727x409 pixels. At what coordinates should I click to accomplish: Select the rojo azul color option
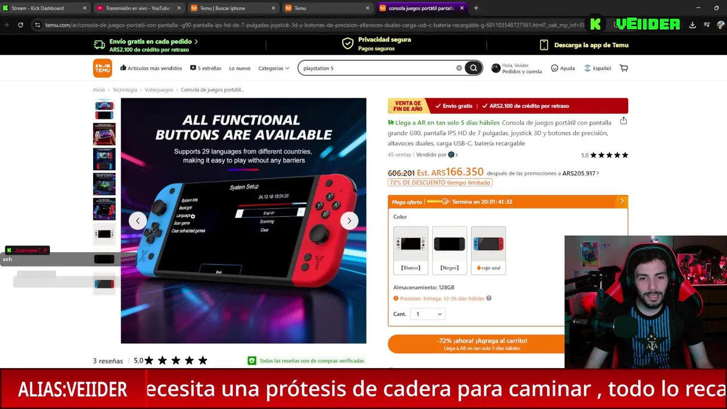click(488, 251)
